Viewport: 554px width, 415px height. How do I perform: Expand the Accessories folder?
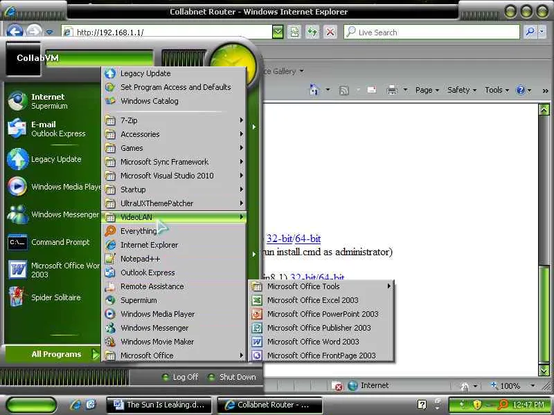174,134
